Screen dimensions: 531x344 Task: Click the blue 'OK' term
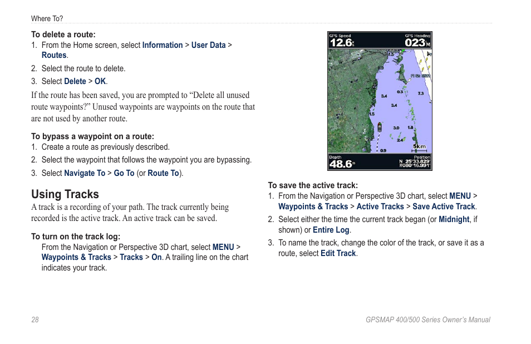coord(100,81)
